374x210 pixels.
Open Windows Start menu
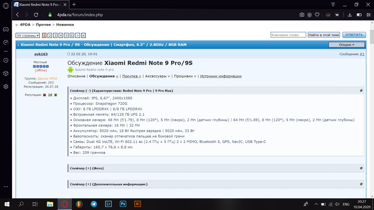(7, 204)
